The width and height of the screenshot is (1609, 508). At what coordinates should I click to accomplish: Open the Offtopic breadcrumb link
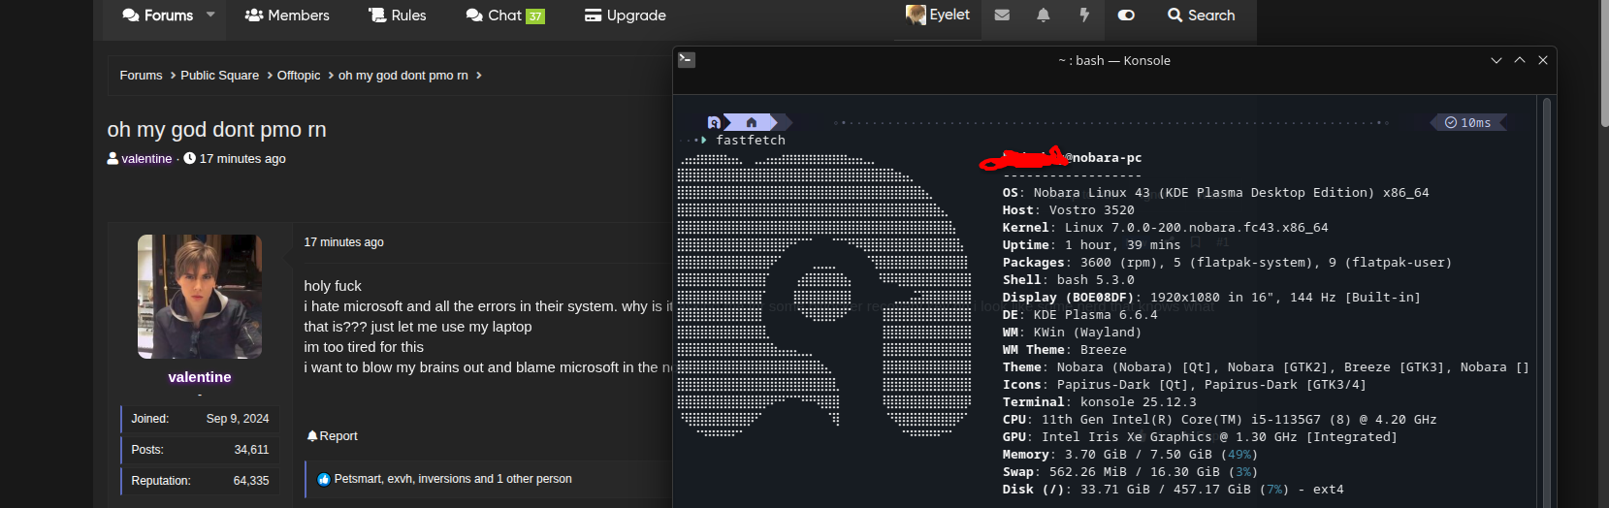[299, 76]
